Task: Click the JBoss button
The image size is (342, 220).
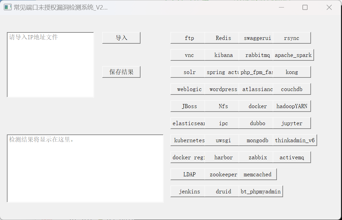Action: click(x=188, y=106)
